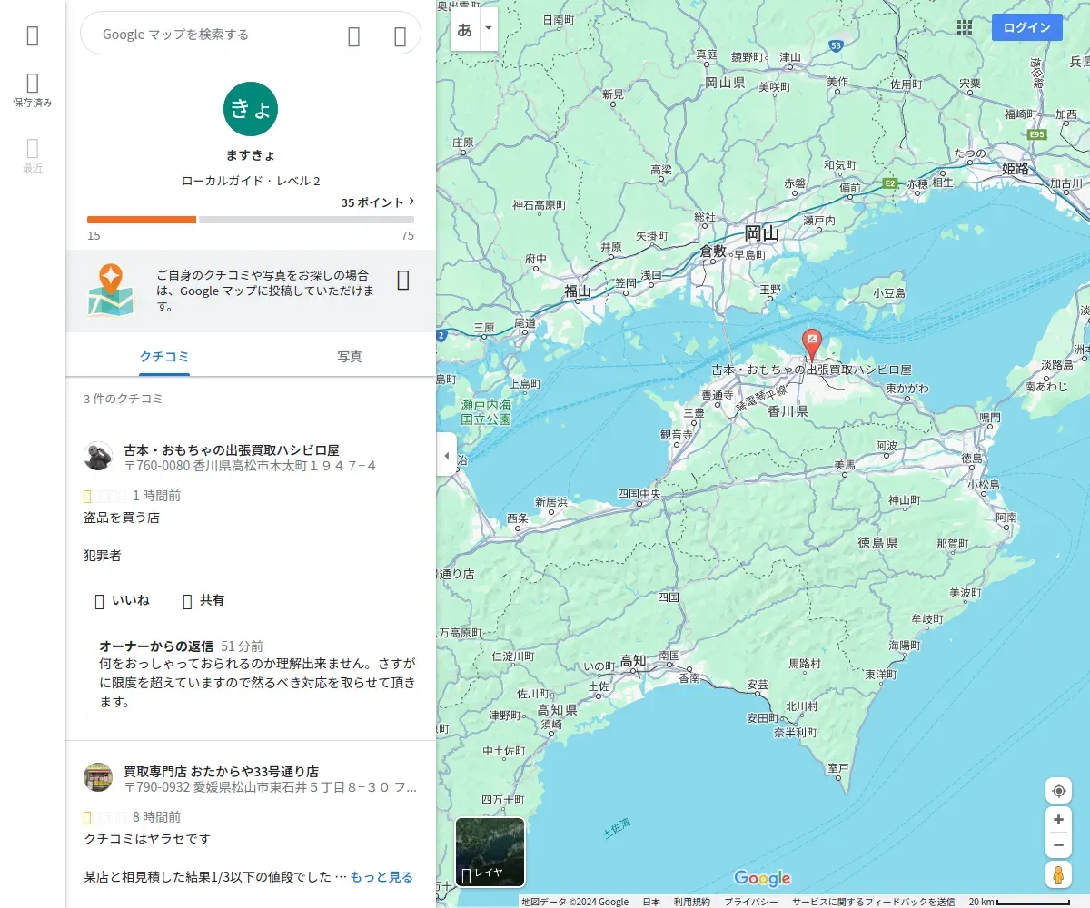The width and height of the screenshot is (1090, 908).
Task: Click the きょ profile avatar
Action: point(251,108)
